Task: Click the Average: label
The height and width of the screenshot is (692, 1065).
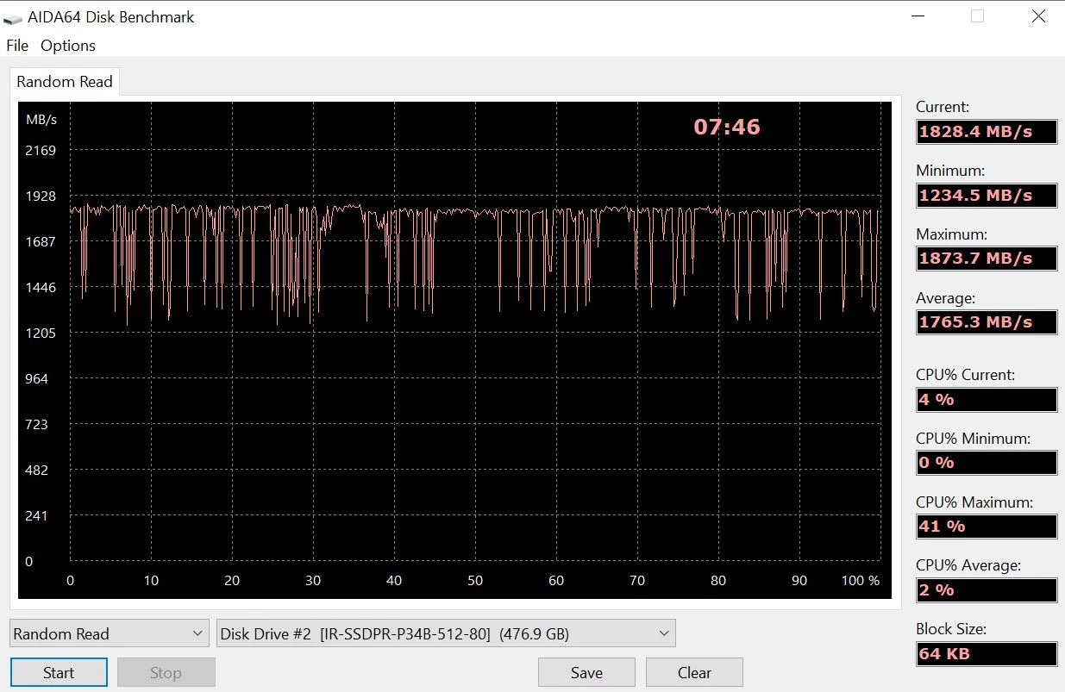Action: [945, 298]
